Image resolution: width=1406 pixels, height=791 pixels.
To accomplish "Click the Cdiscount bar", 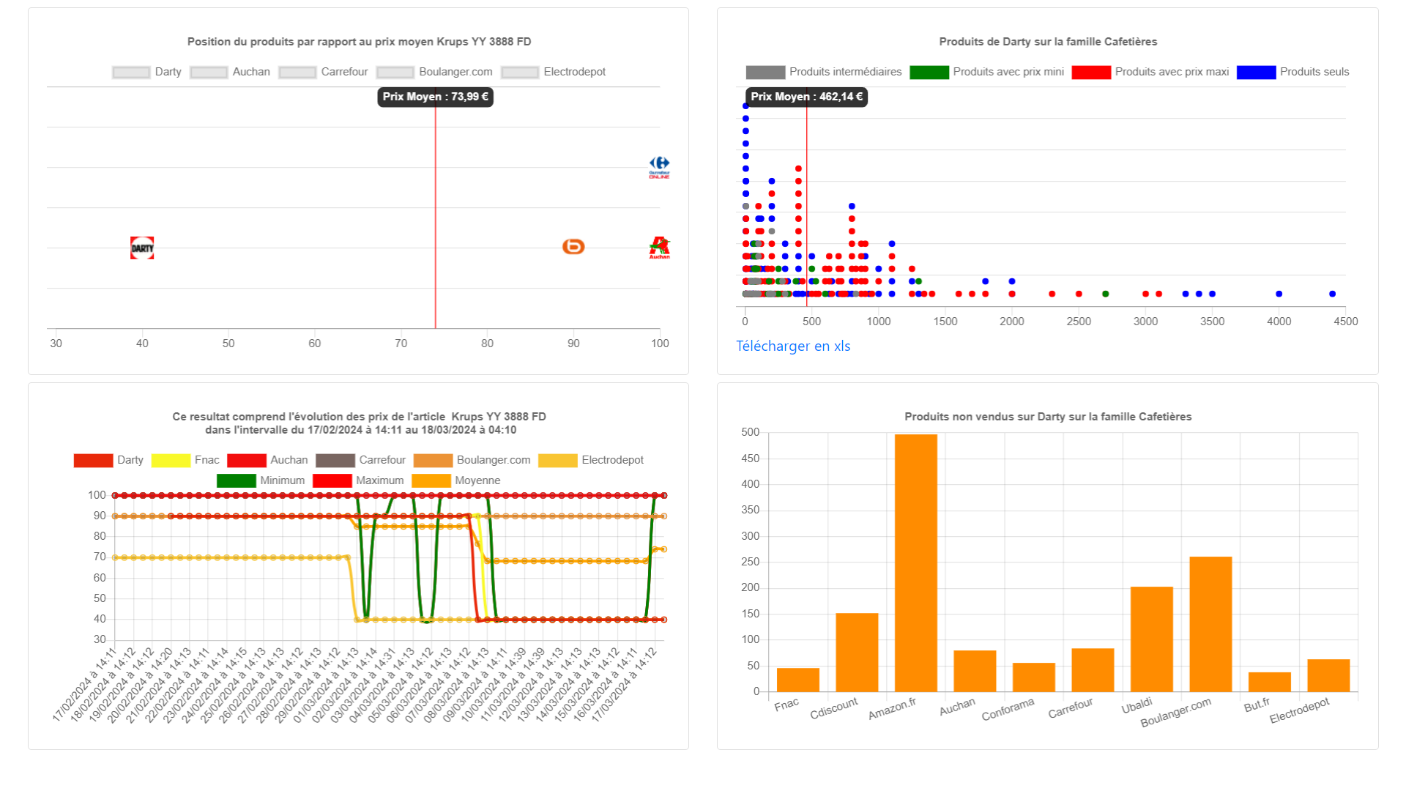I will click(x=857, y=653).
